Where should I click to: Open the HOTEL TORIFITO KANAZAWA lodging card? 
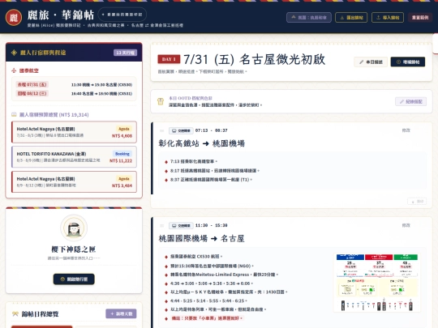pyautogui.click(x=74, y=157)
